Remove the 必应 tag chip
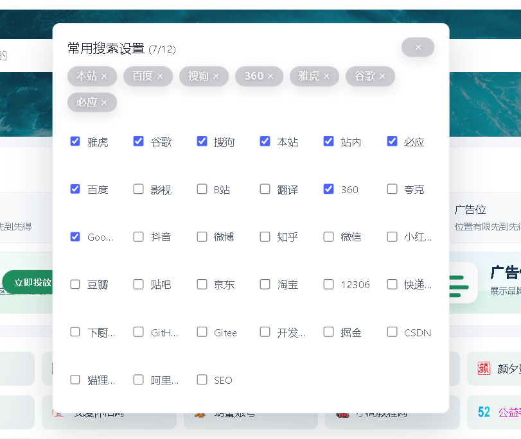521x439 pixels. pyautogui.click(x=104, y=102)
